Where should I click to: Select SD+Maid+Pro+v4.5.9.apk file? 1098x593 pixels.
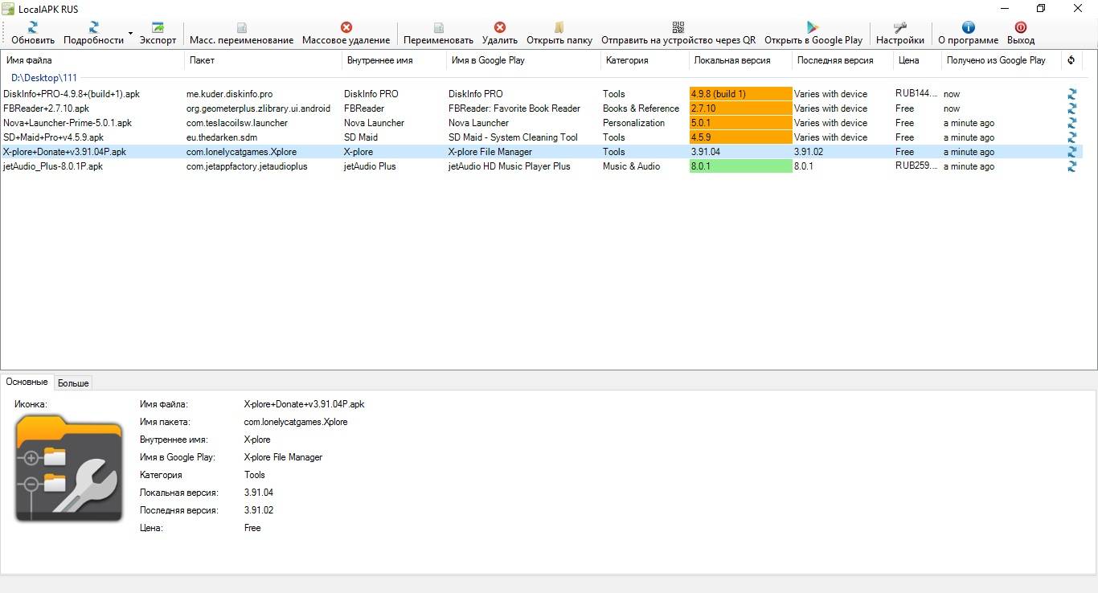click(53, 137)
